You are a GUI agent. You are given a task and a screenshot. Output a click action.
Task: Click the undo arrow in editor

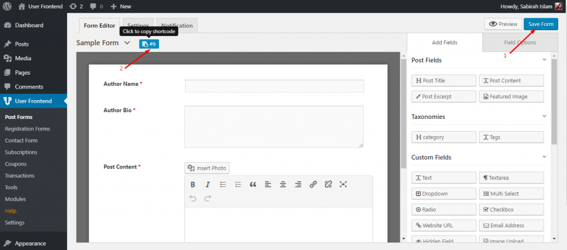[x=193, y=199]
